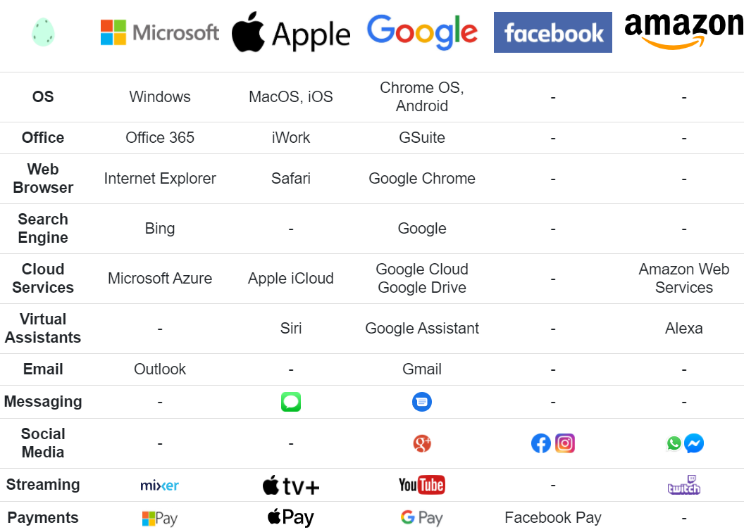Click the Google Pay logo
Image resolution: width=744 pixels, height=532 pixels.
pyautogui.click(x=422, y=518)
